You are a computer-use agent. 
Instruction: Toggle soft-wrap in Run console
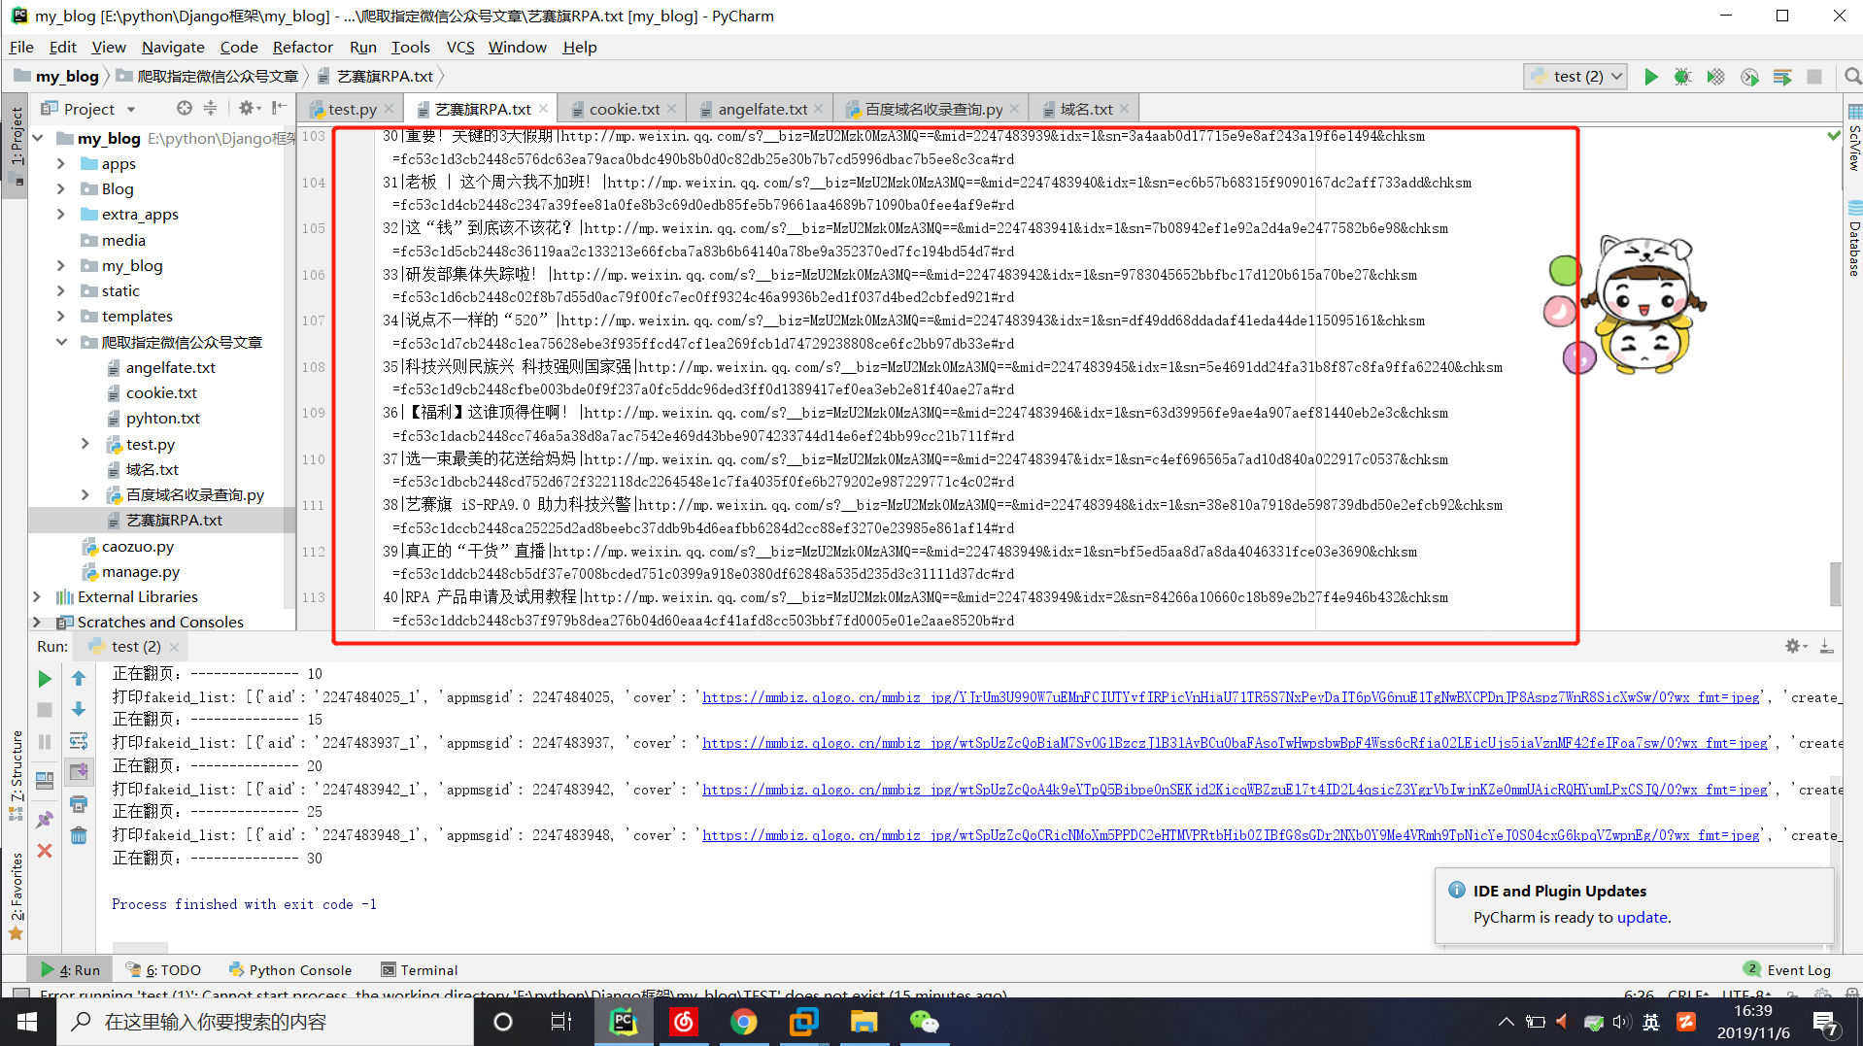[79, 741]
